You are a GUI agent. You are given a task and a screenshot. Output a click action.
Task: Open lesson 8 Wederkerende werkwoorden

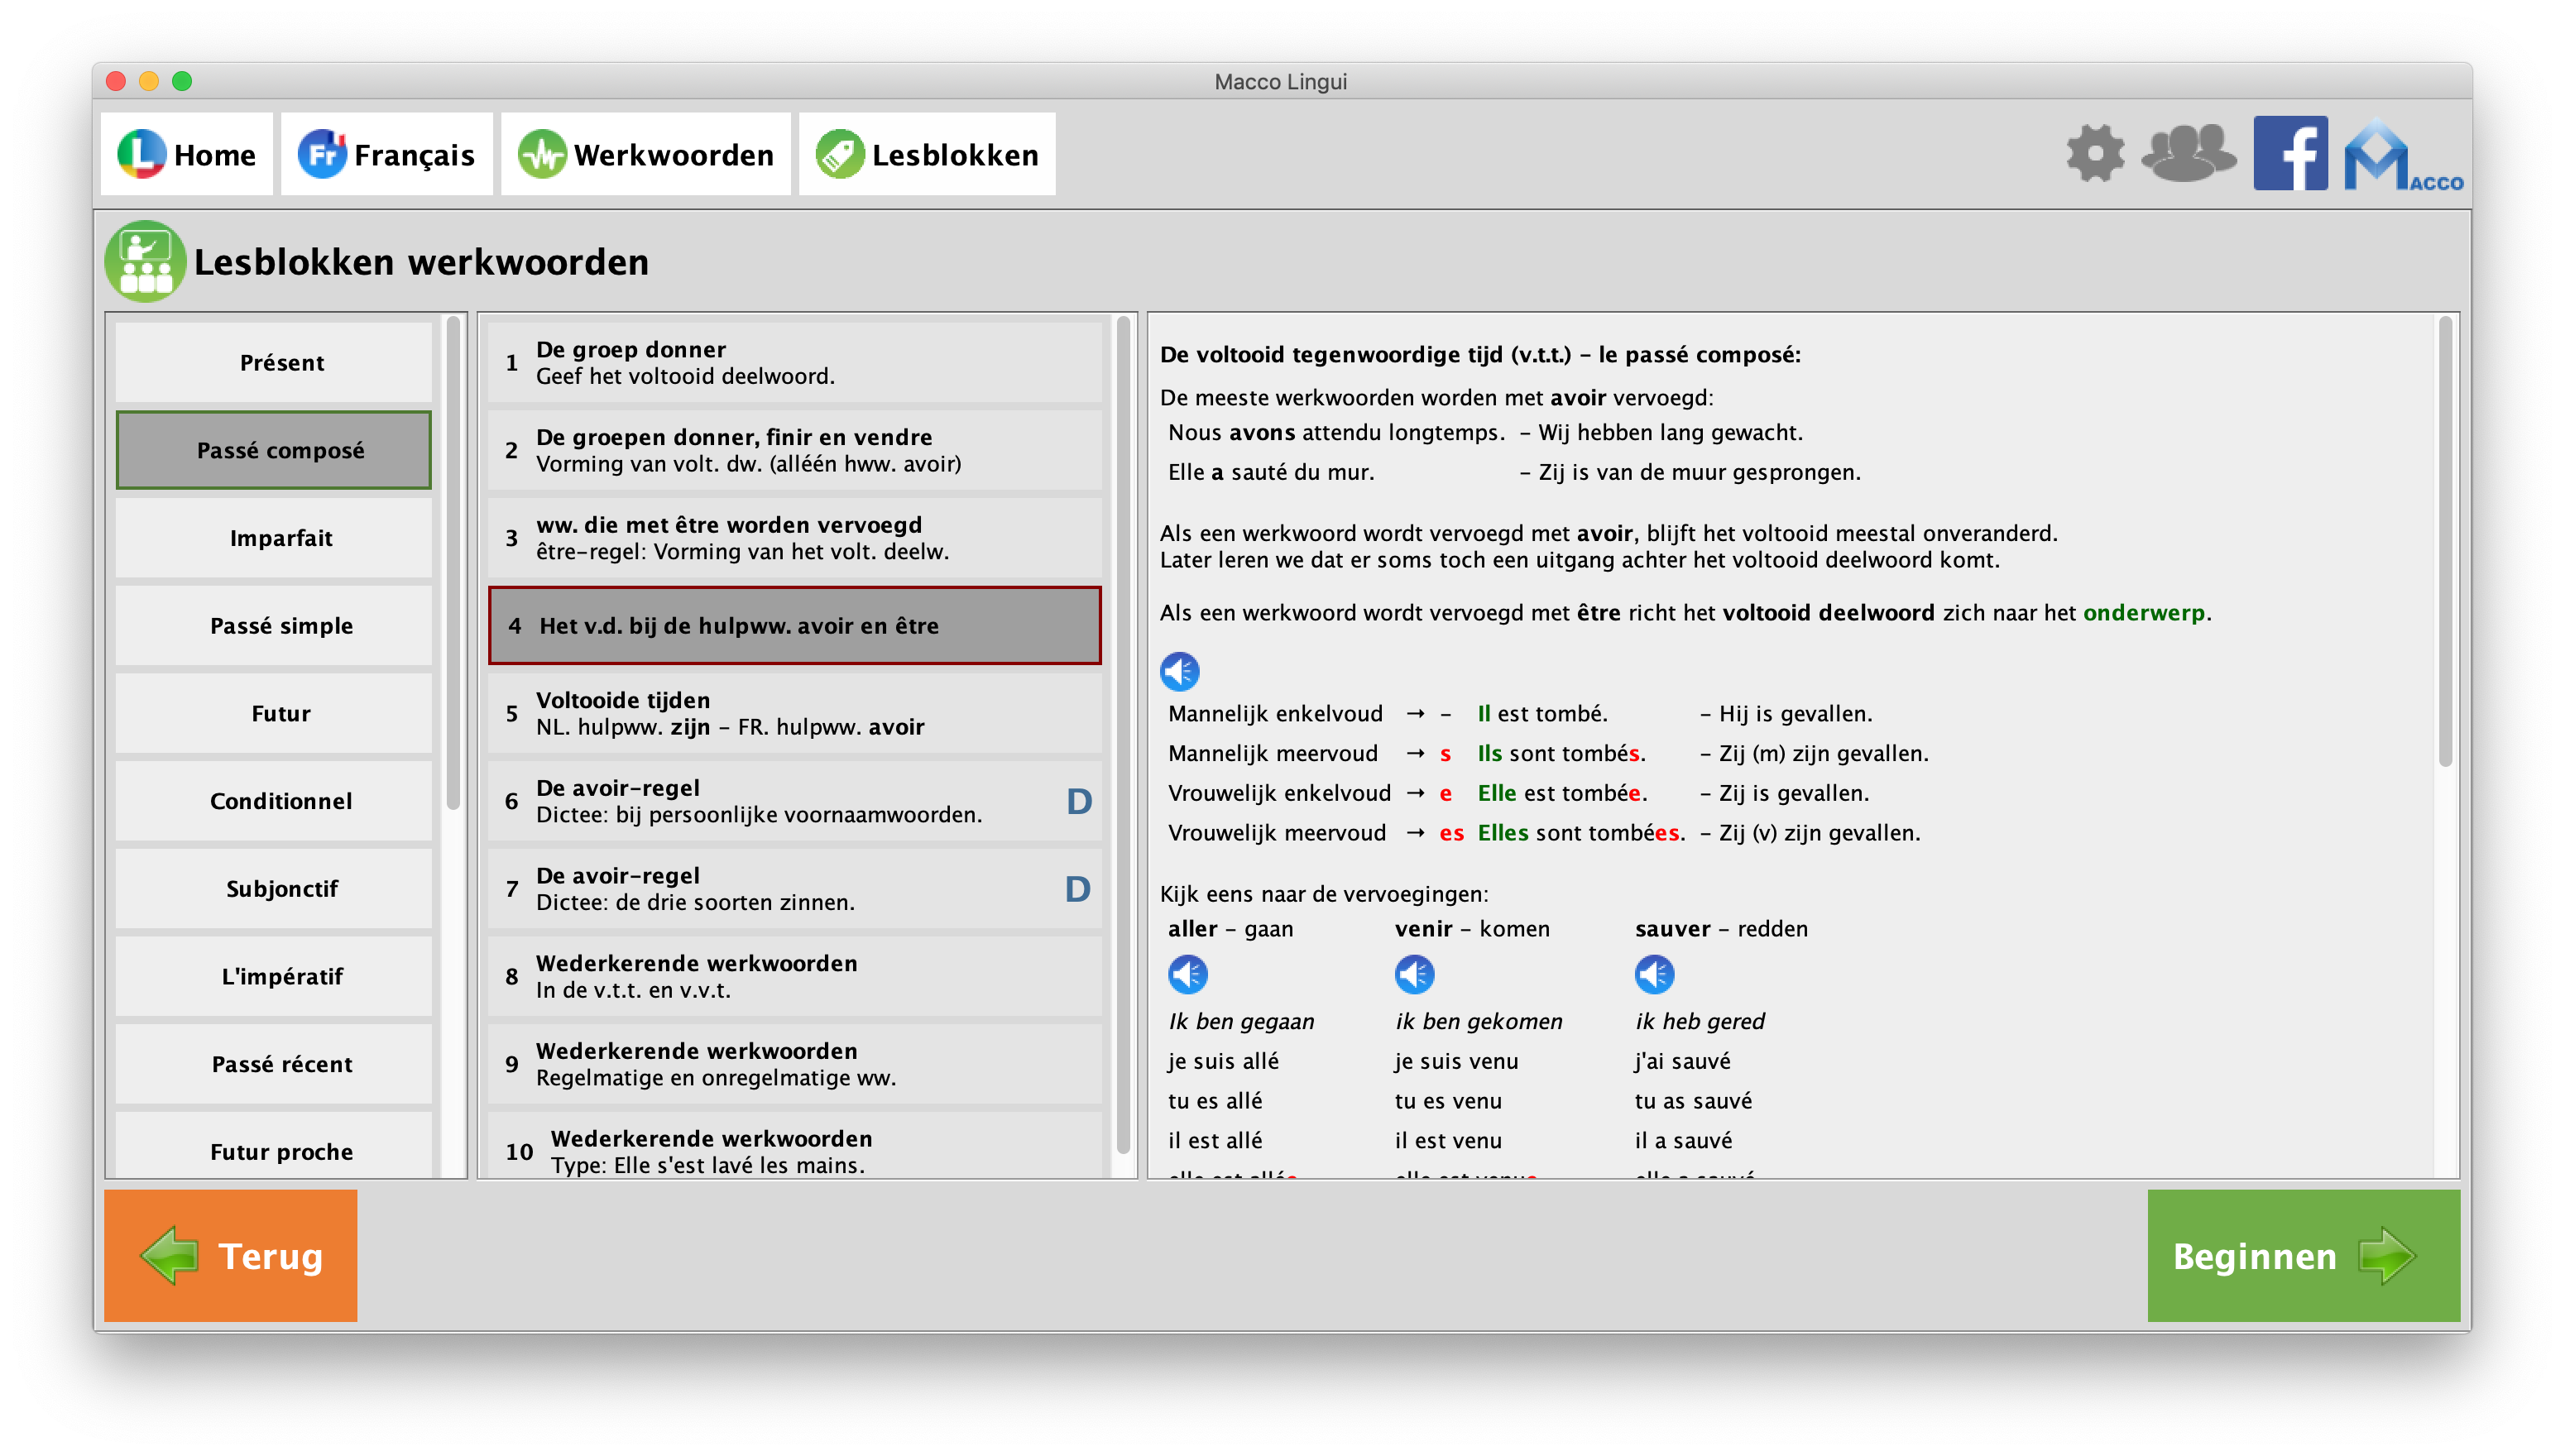click(794, 976)
